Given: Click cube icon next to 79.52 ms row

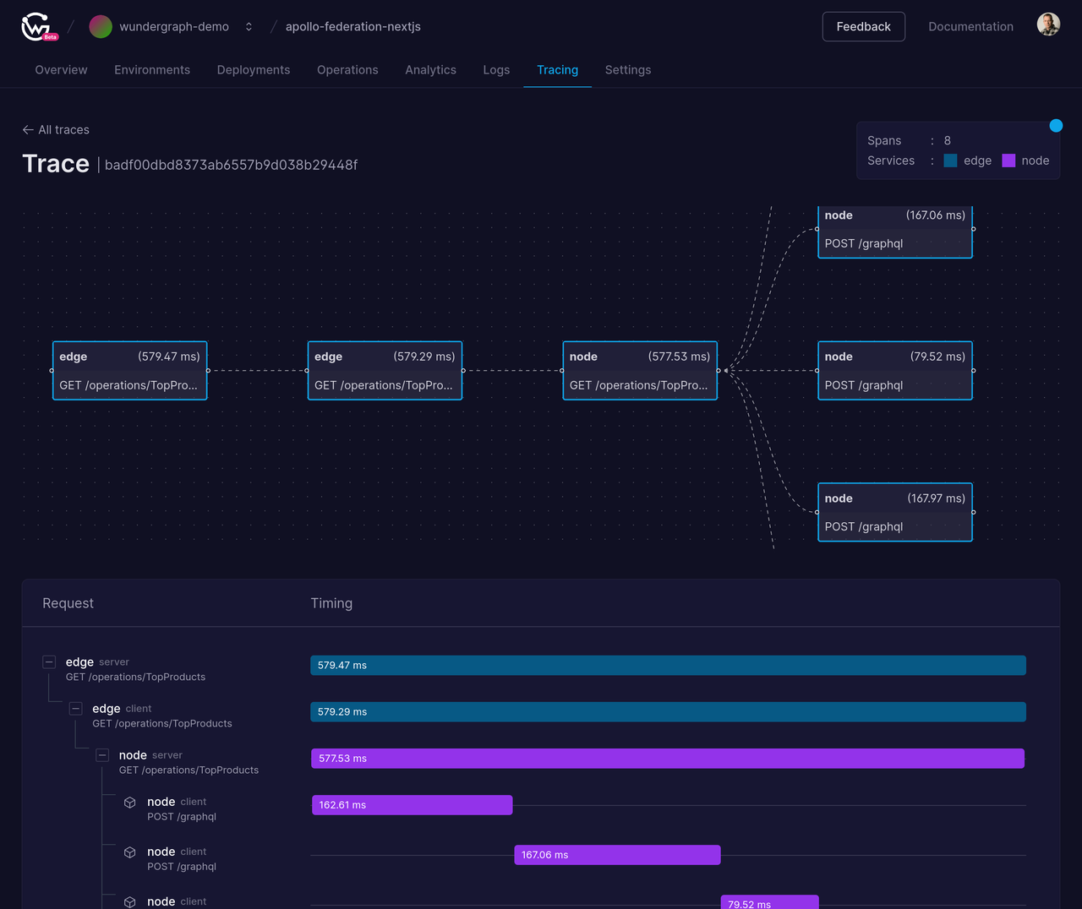Looking at the screenshot, I should pyautogui.click(x=130, y=902).
